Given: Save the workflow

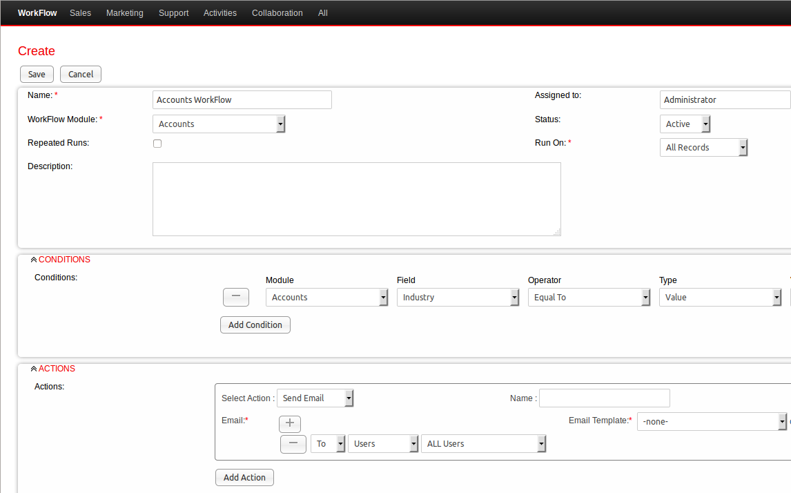Looking at the screenshot, I should click(x=37, y=75).
